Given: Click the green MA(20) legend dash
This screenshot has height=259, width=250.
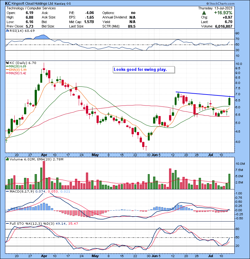Looking at the screenshot, I should point(7,66).
